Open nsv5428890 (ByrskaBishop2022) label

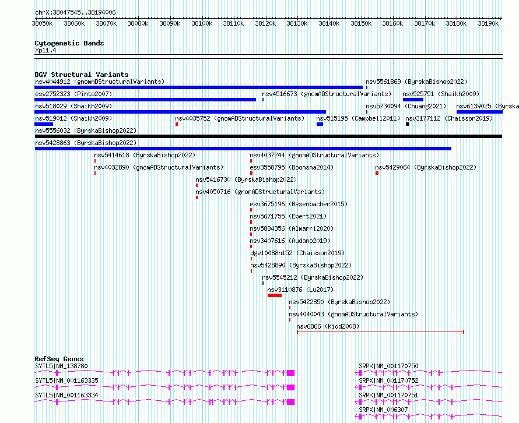(301, 265)
